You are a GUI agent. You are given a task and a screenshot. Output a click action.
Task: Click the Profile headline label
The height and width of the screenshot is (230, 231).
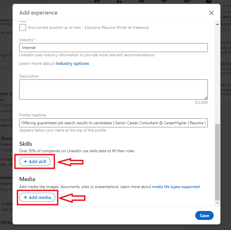(33, 115)
